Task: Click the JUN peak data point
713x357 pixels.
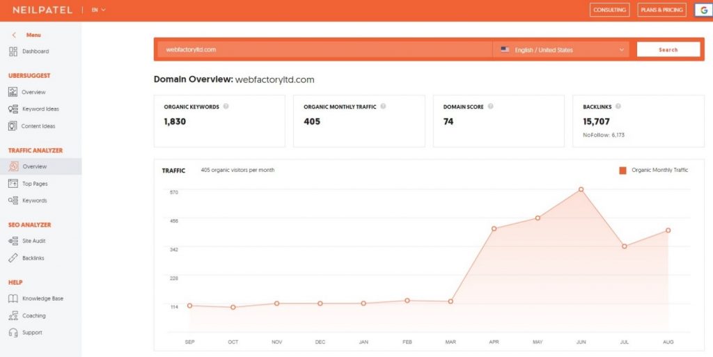Action: [x=581, y=189]
